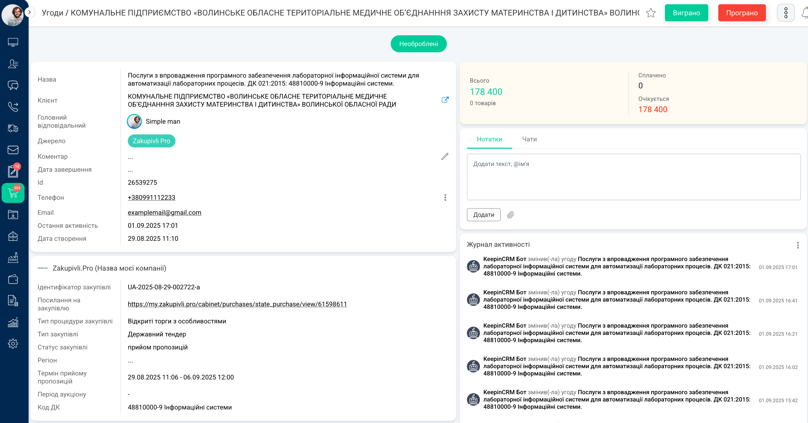The image size is (808, 423).
Task: Open client card via external link icon
Action: [445, 100]
